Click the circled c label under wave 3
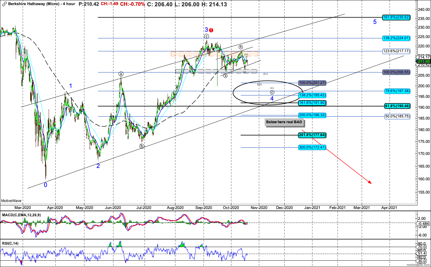This screenshot has height=267, width=431. [206, 36]
